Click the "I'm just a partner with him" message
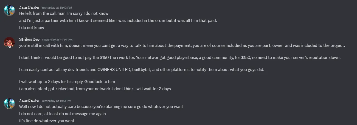Screen dimensions: 357x125 [118, 21]
